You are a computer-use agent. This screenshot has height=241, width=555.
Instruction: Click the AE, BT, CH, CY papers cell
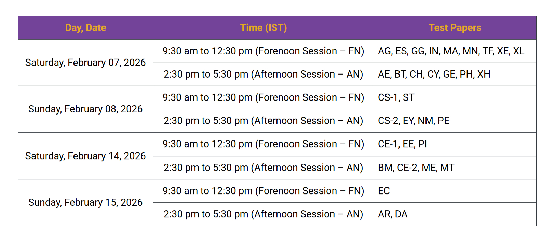click(x=434, y=74)
